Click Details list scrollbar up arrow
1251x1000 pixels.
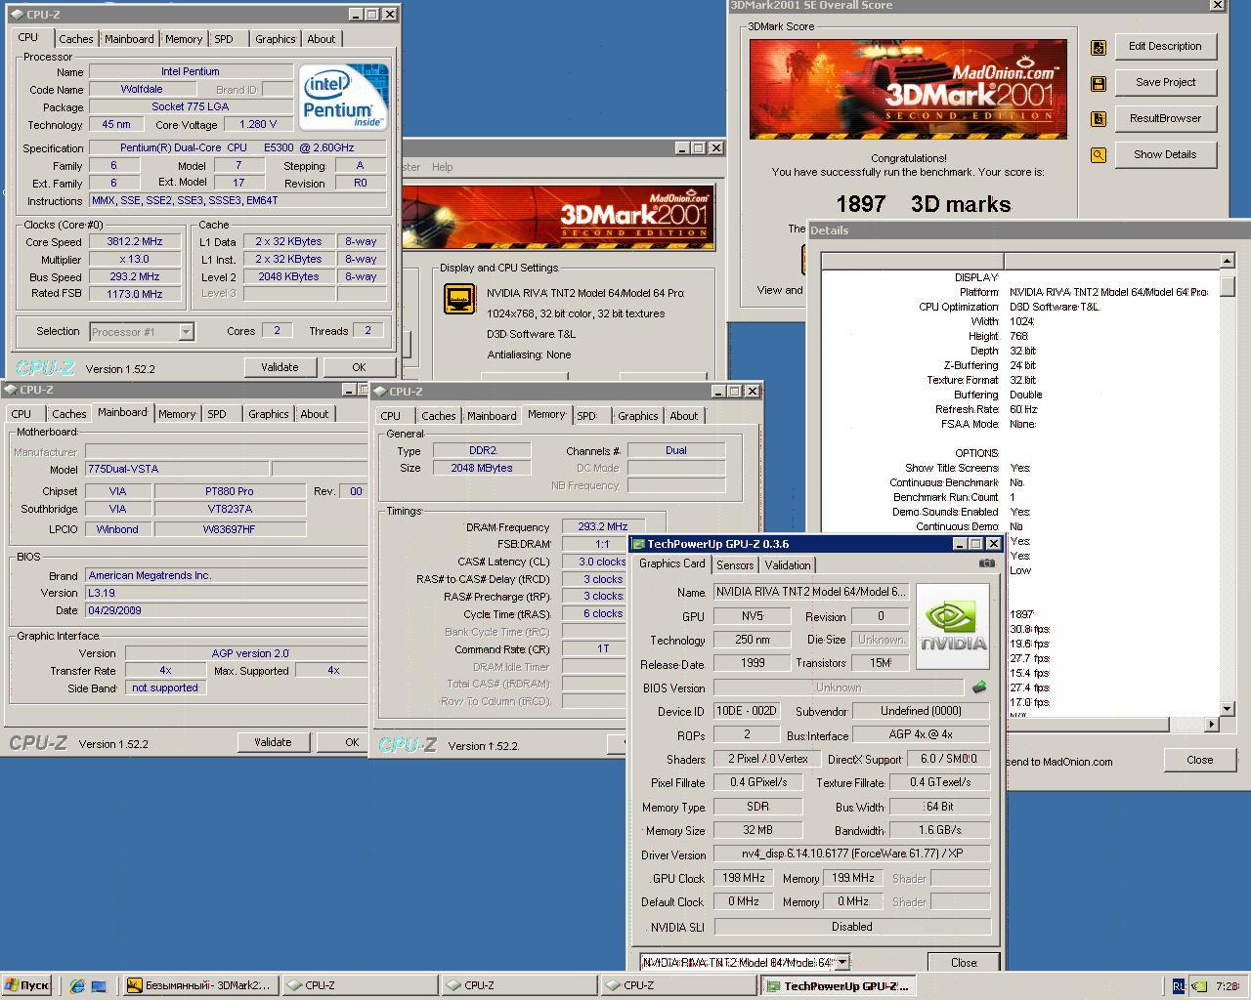tap(1228, 261)
